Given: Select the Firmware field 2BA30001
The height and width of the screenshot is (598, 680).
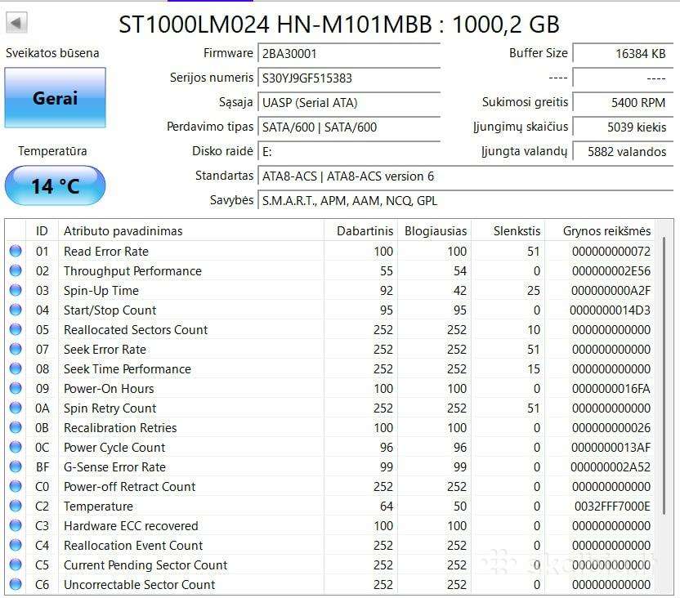Looking at the screenshot, I should pos(349,54).
